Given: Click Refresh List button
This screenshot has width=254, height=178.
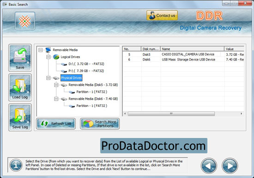Looking at the screenshot, I should [56, 124].
